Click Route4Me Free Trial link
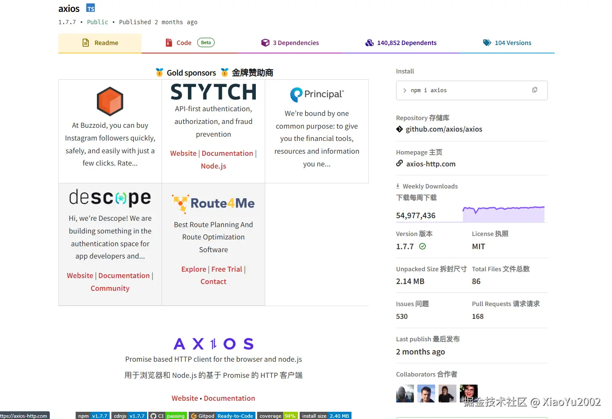Image resolution: width=612 pixels, height=419 pixels. (227, 269)
